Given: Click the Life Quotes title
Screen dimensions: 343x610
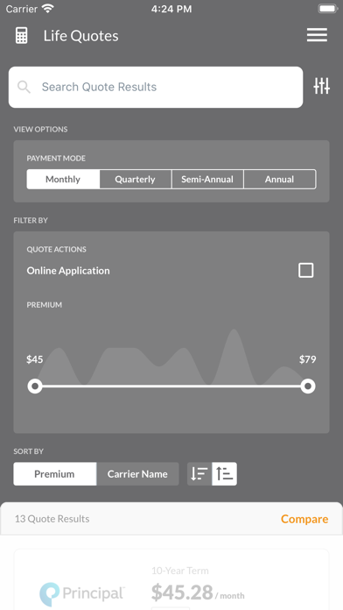Looking at the screenshot, I should click(x=80, y=36).
